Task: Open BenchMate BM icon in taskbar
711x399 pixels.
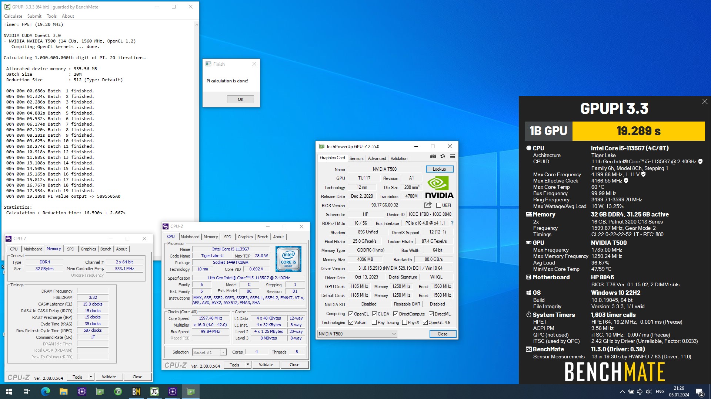Action: pyautogui.click(x=136, y=392)
